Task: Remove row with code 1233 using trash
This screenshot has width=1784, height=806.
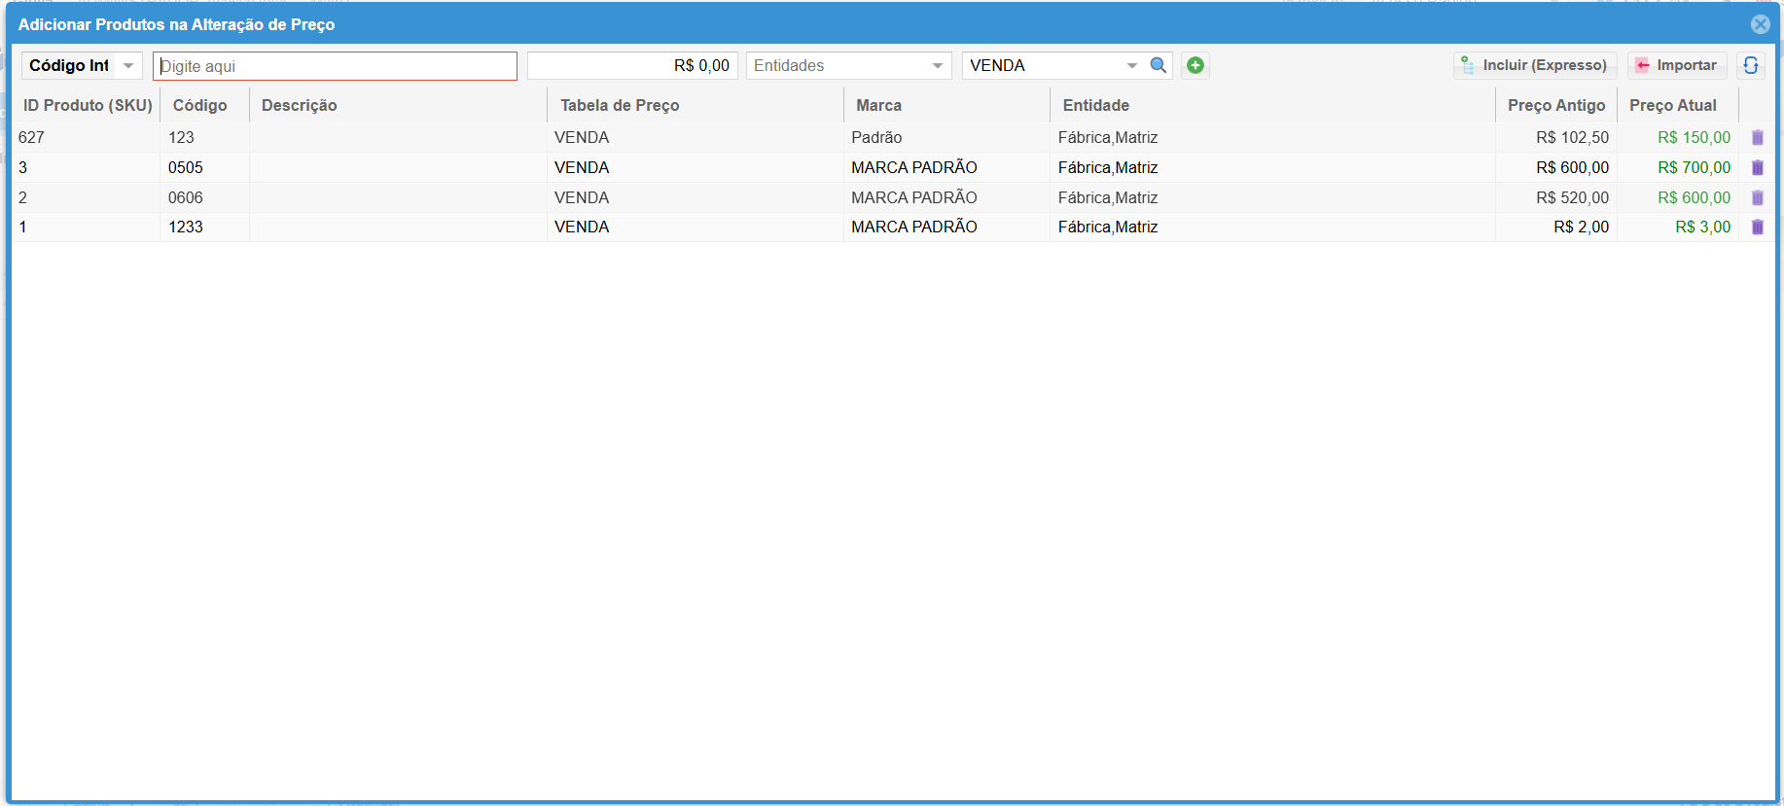Action: point(1757,228)
